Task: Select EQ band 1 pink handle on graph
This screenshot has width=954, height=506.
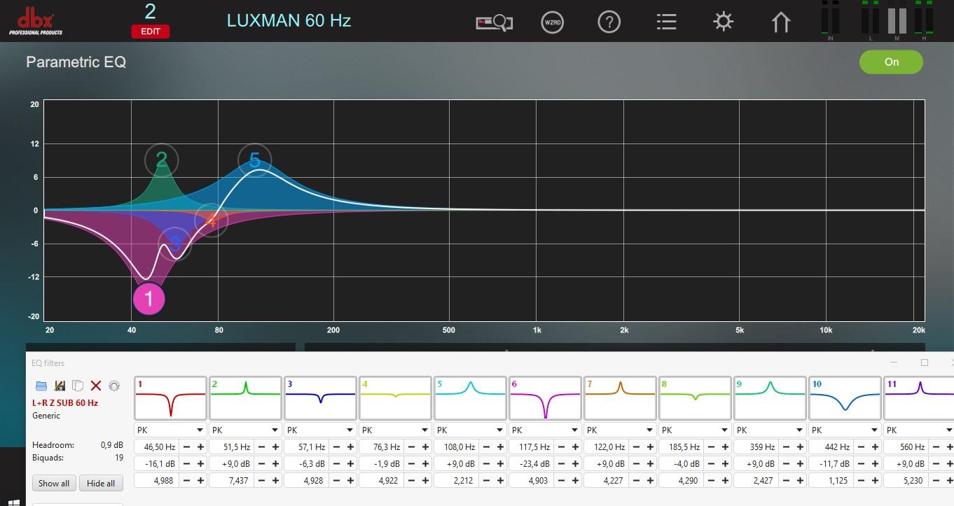Action: click(148, 300)
